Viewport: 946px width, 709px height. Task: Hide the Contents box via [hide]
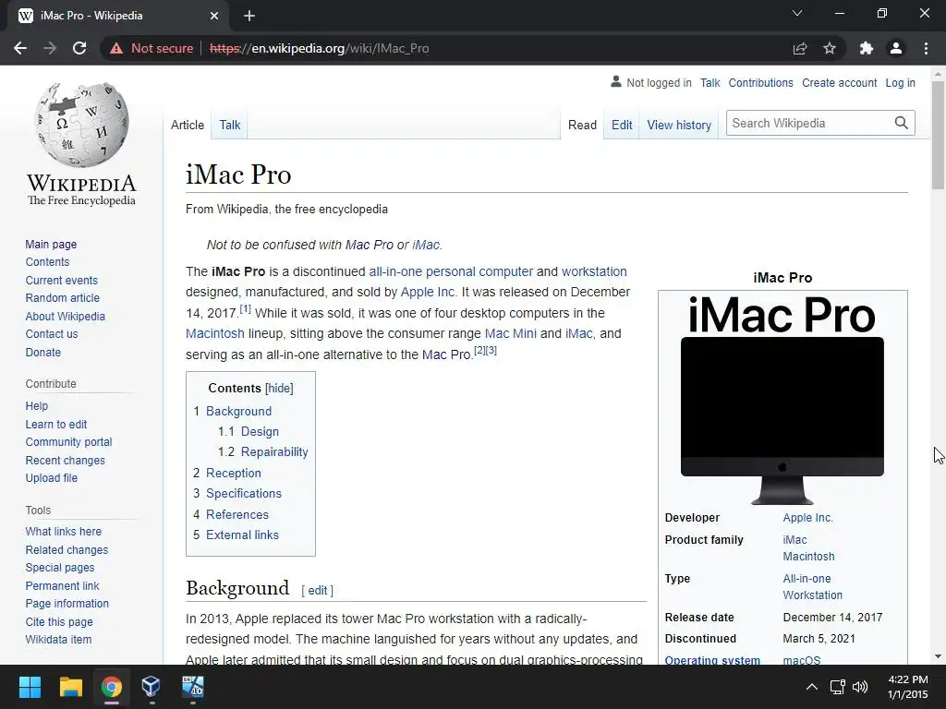click(x=279, y=389)
